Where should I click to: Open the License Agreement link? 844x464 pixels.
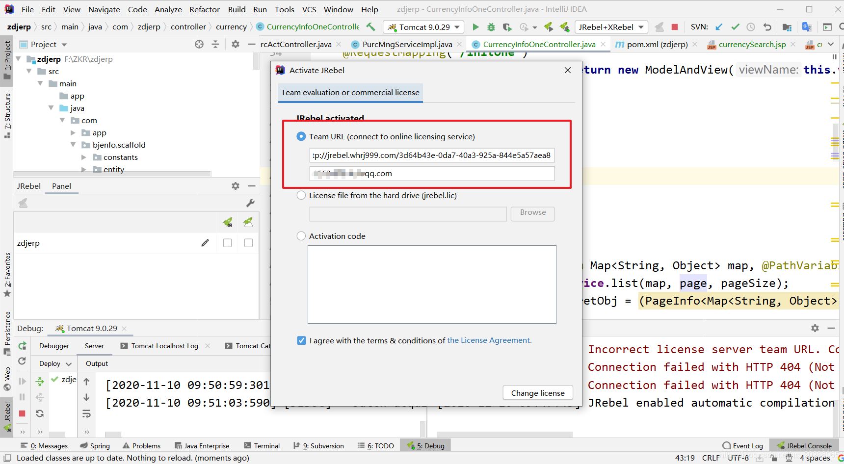(489, 340)
